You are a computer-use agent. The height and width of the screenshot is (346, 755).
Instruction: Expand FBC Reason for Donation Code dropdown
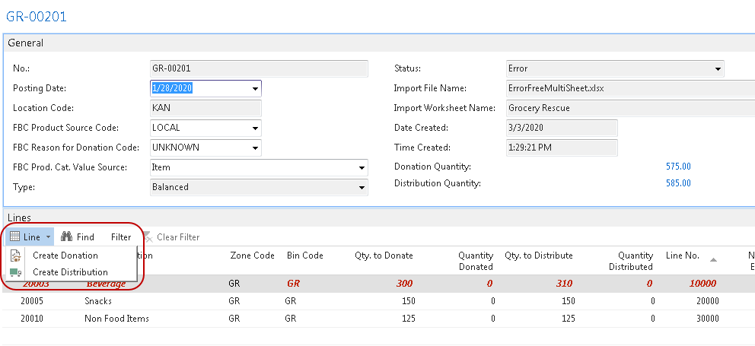255,148
